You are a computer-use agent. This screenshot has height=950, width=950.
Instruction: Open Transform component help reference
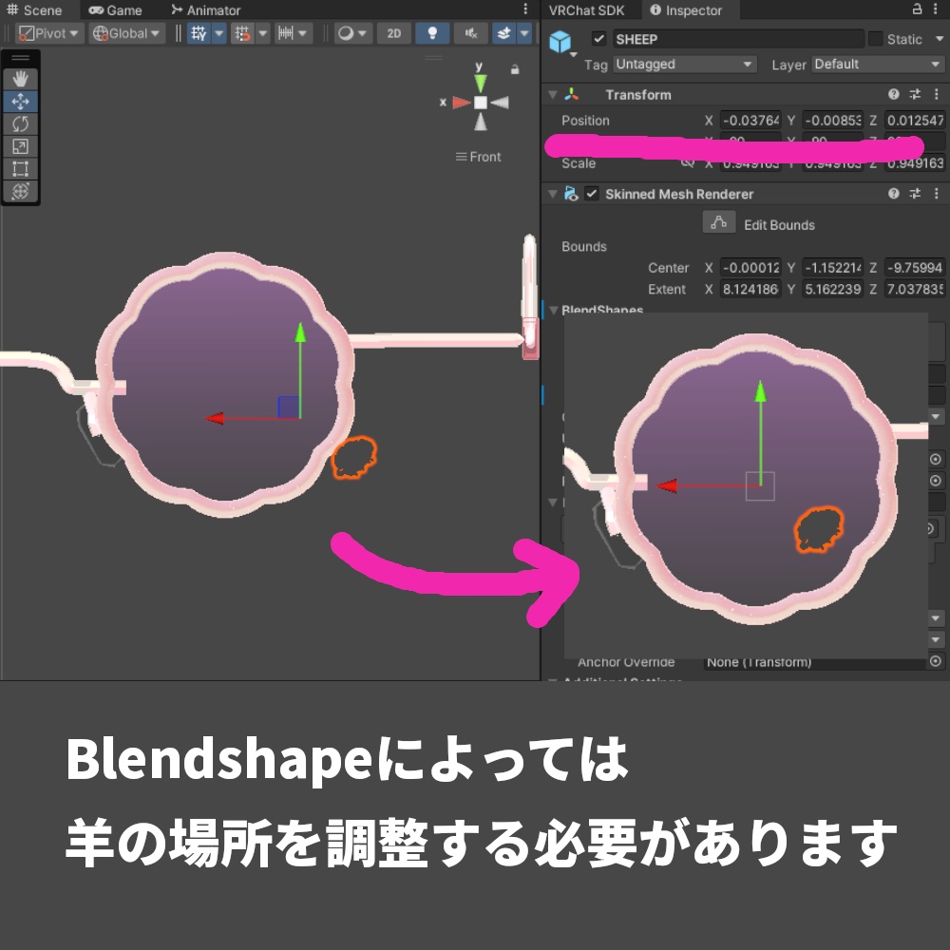point(894,94)
